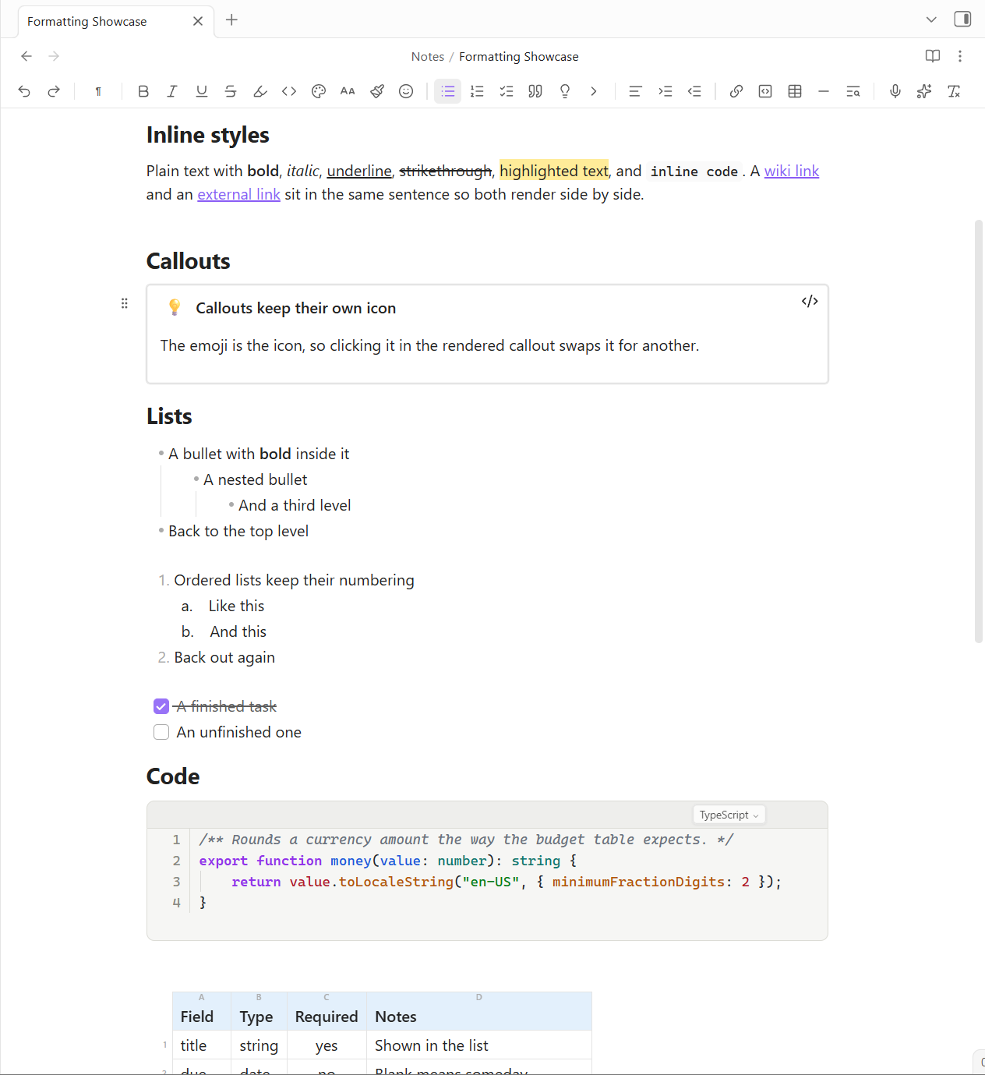The image size is (985, 1075).
Task: Select table column A header
Action: pyautogui.click(x=202, y=997)
